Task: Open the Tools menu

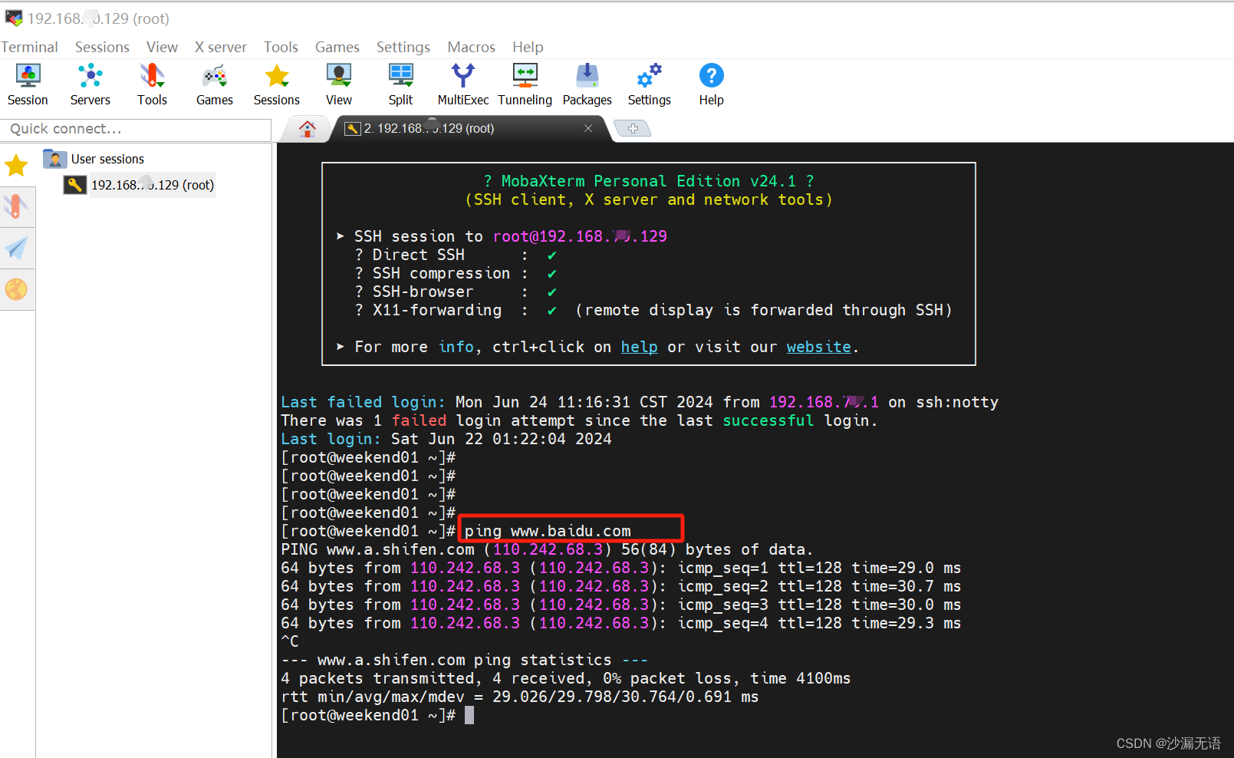Action: (281, 47)
